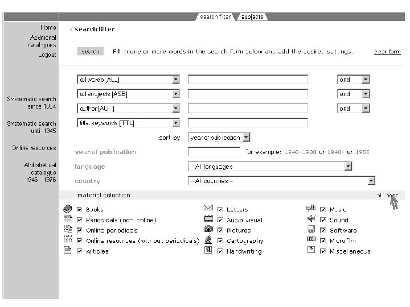Click the clear form link
This screenshot has width=410, height=307.
point(387,52)
